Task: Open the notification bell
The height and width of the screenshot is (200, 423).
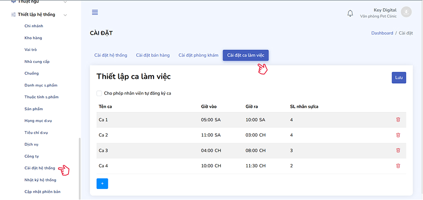Action: click(350, 13)
